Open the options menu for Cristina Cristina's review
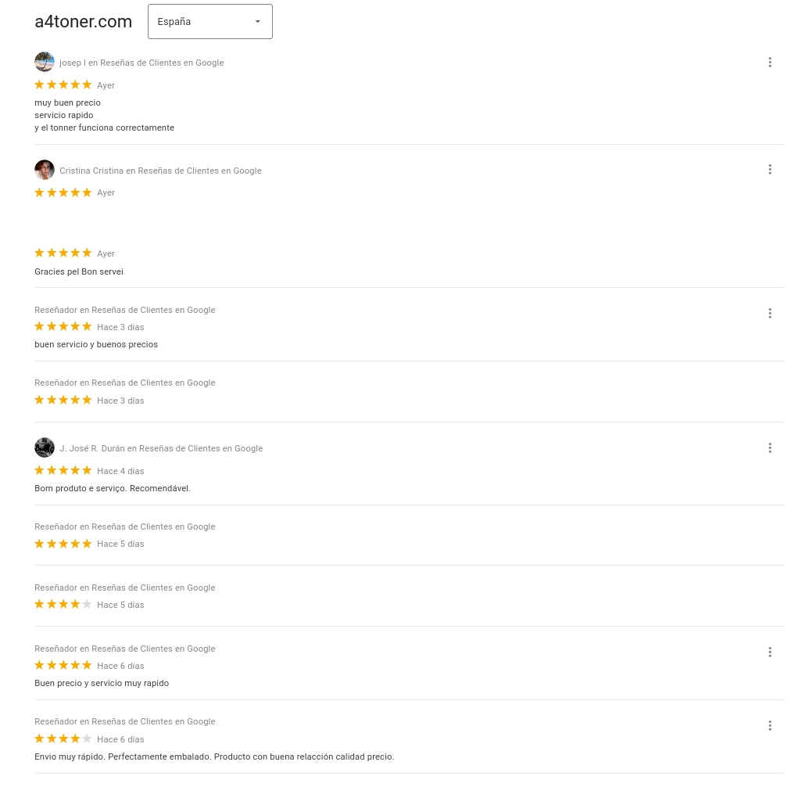Image resolution: width=788 pixels, height=787 pixels. tap(769, 170)
